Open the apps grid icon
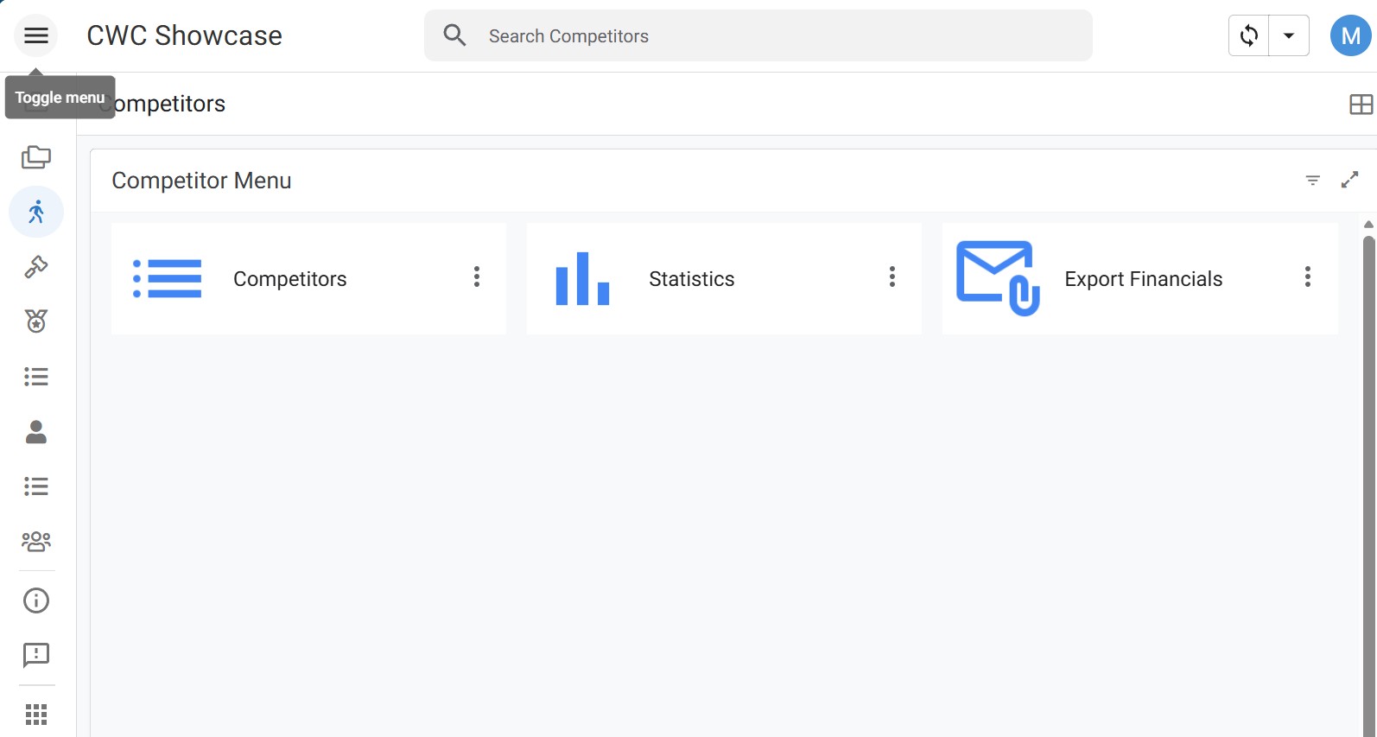Screen dimensions: 1377x737 pos(35,715)
